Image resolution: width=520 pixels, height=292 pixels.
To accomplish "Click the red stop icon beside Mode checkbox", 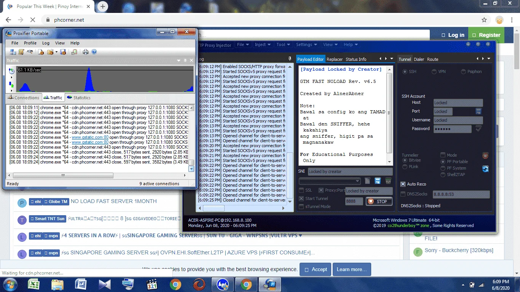I will tap(485, 156).
